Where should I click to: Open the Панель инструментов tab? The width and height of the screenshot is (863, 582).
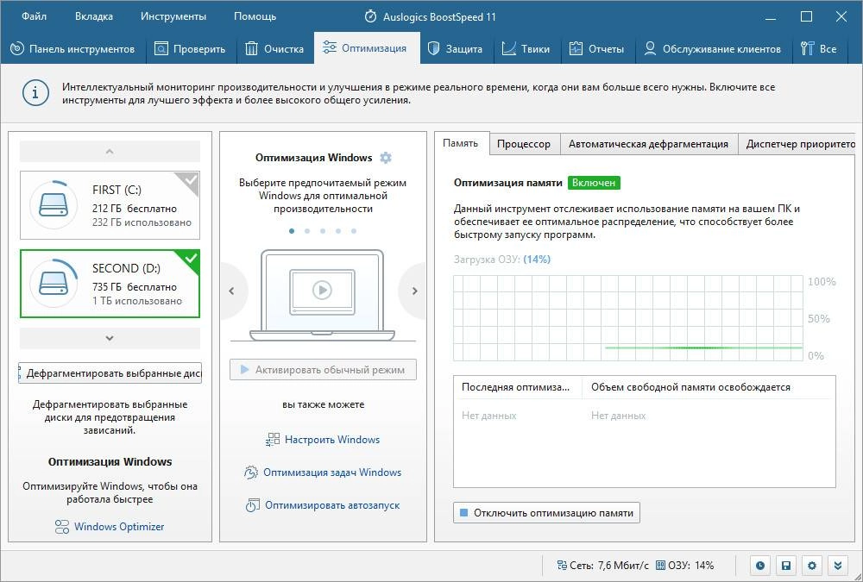[x=72, y=49]
